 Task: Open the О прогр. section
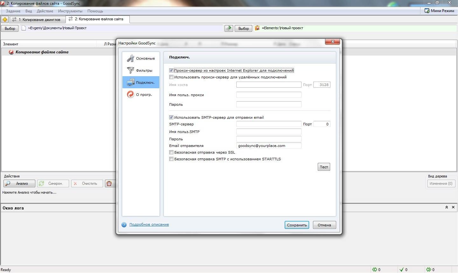pos(141,95)
